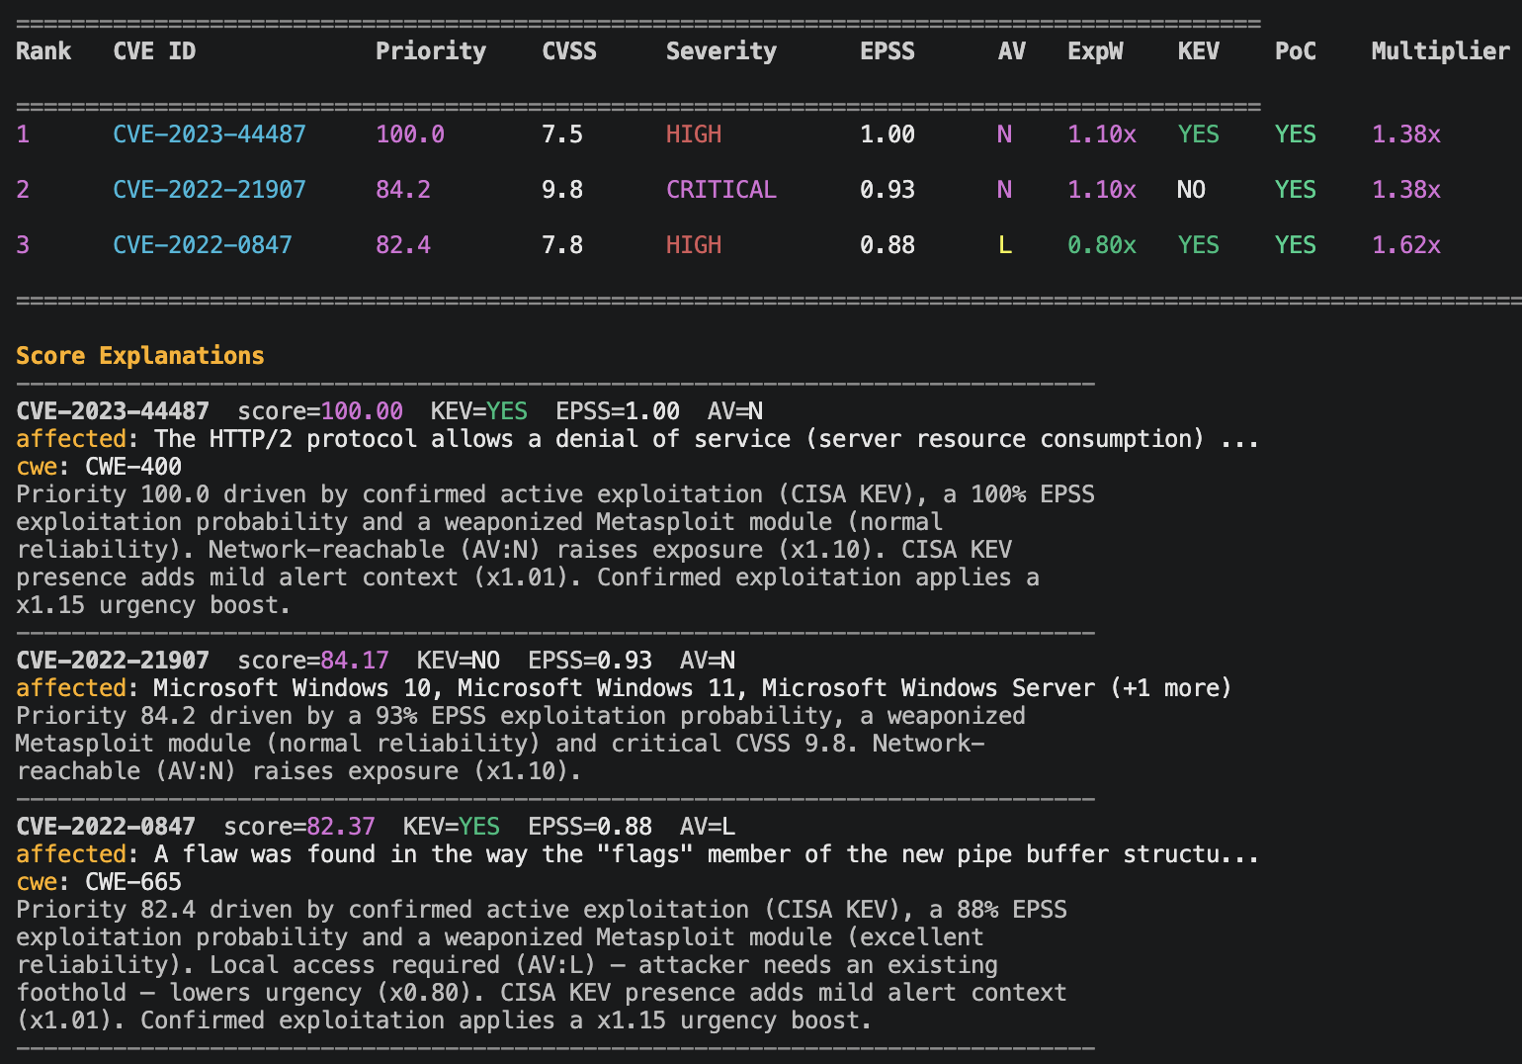Click CVE-2023-44487 in the ranking table
The height and width of the screenshot is (1064, 1522).
click(x=210, y=133)
